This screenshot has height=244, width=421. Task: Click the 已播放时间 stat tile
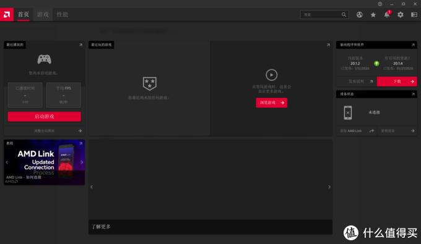pyautogui.click(x=25, y=95)
